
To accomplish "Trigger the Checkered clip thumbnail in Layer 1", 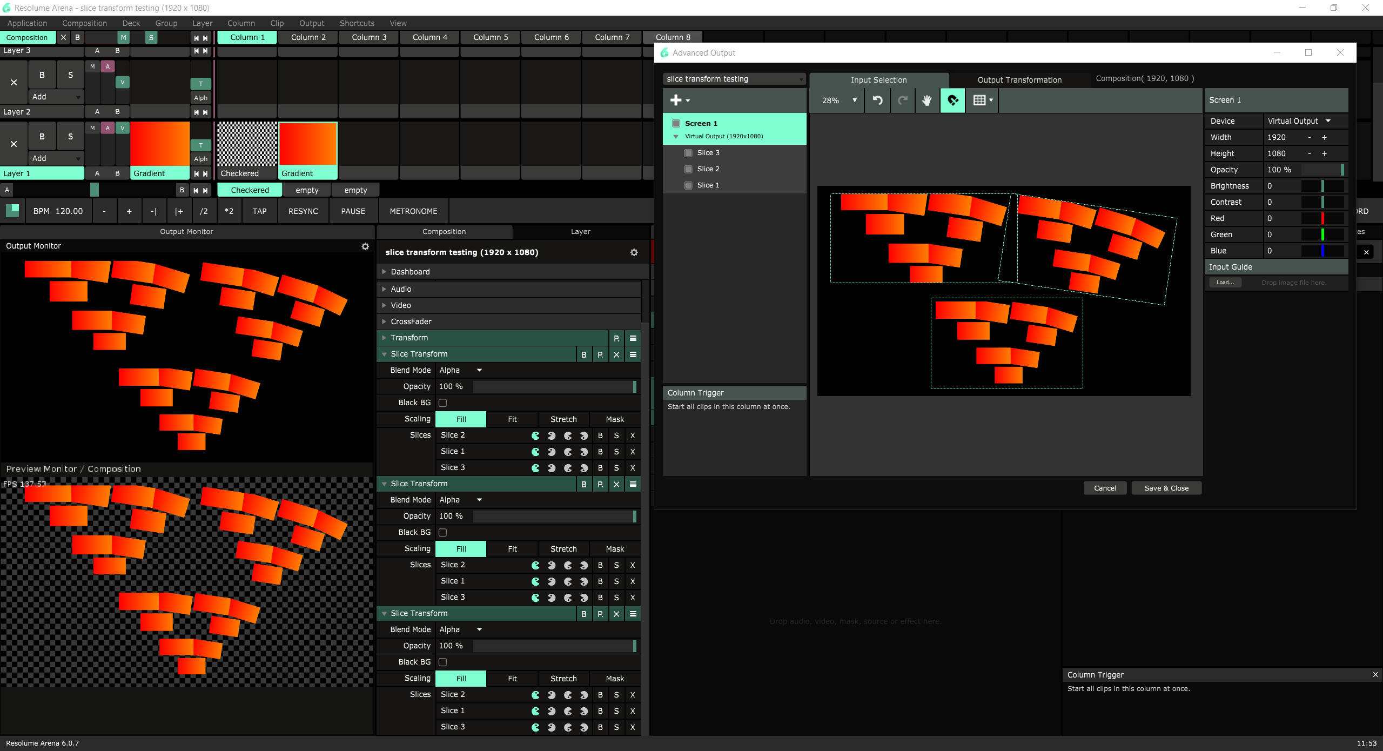I will [247, 144].
